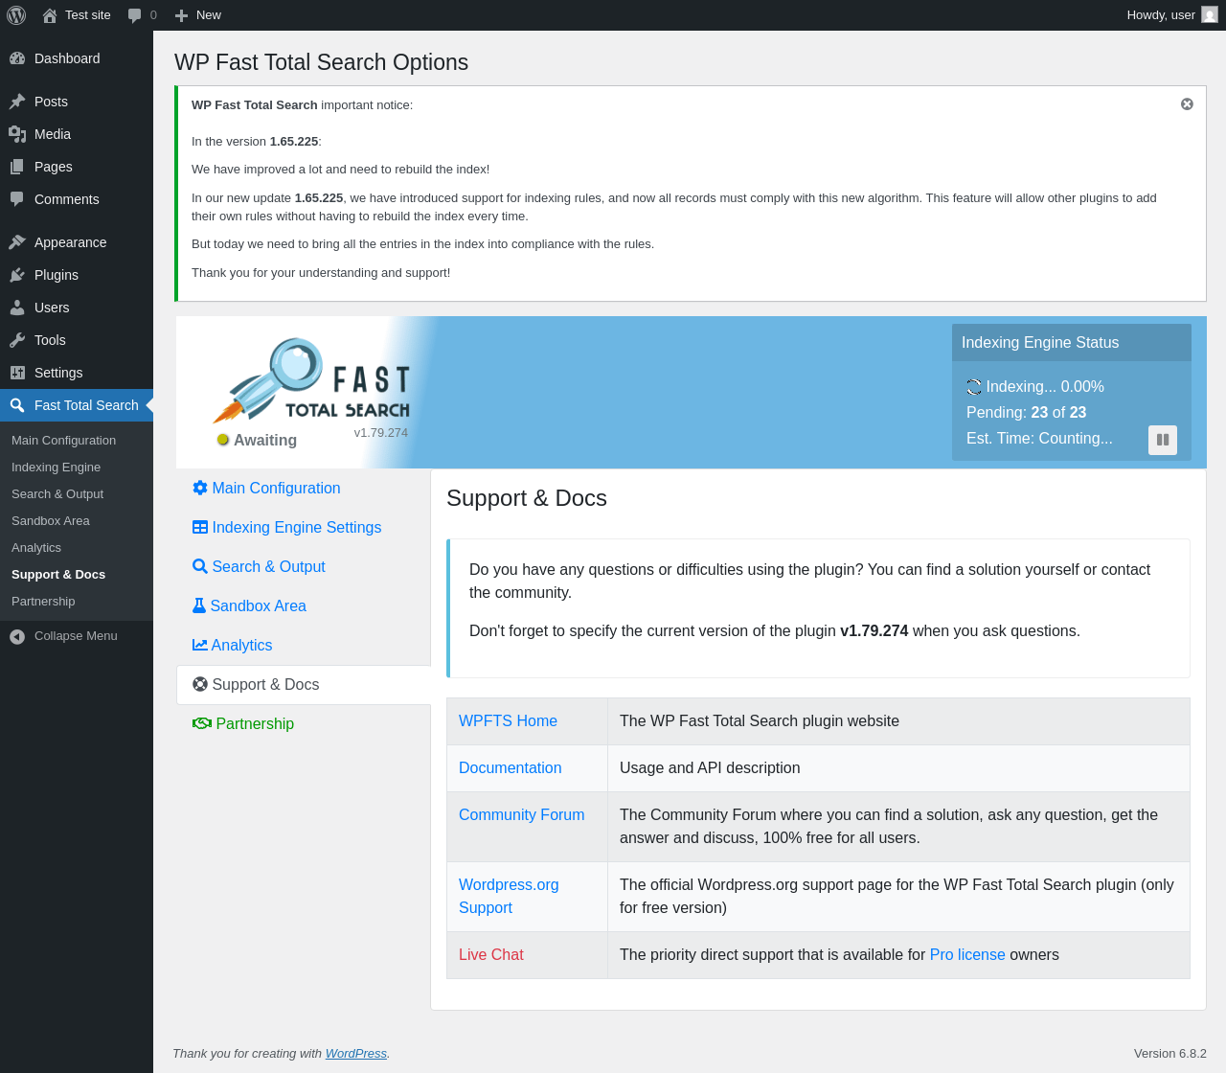
Task: Click the Settings sliders icon
Action: 17,373
